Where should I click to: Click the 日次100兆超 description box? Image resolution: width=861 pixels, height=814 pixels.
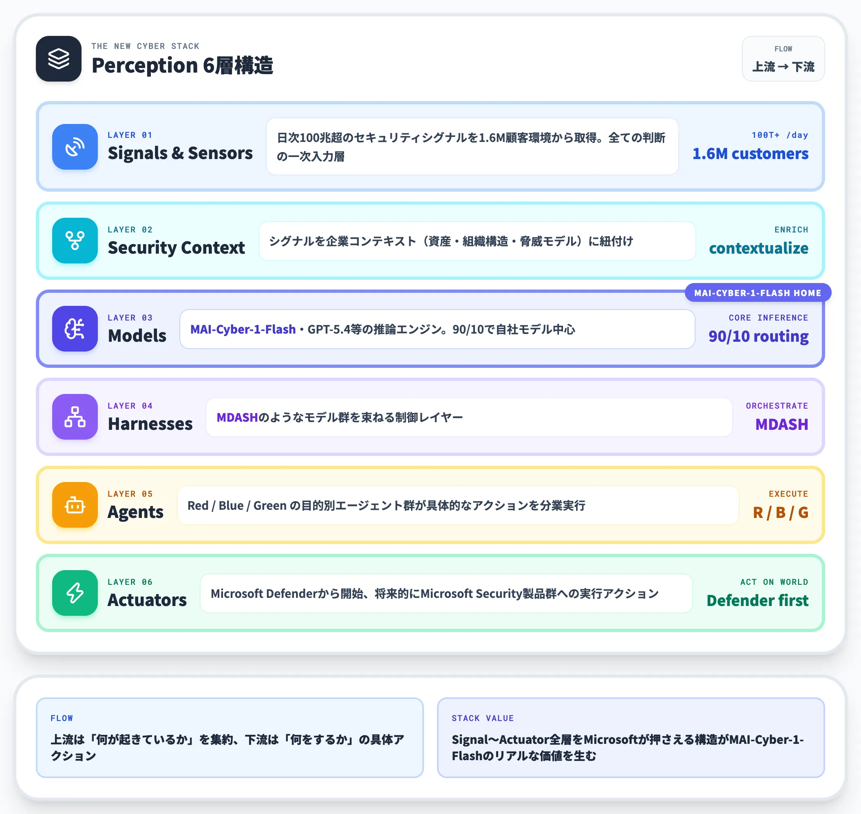472,147
